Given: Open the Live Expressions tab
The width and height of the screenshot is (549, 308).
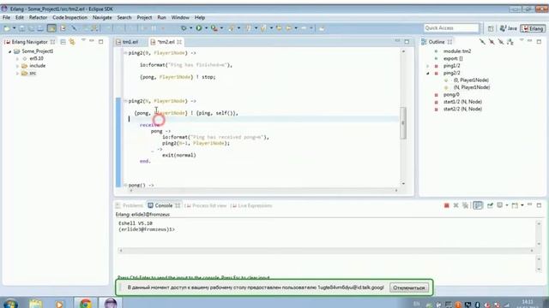Looking at the screenshot, I should pos(251,205).
